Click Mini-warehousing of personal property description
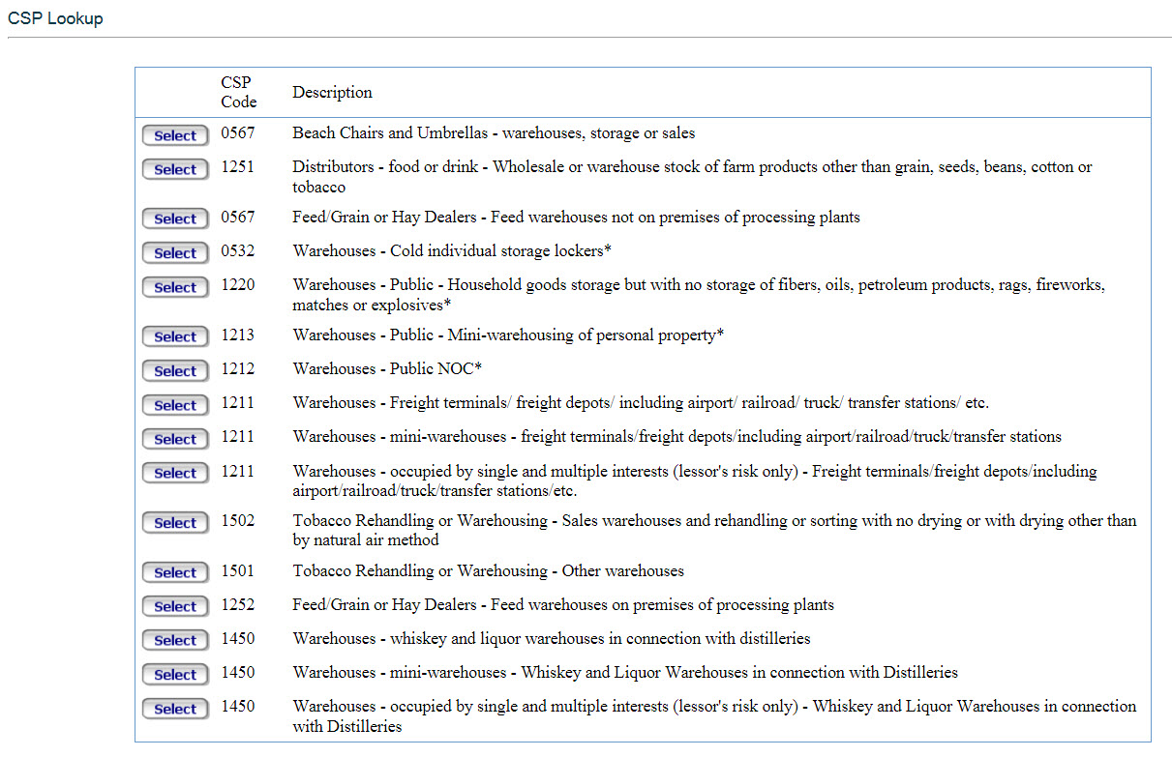1172x757 pixels. coord(508,335)
